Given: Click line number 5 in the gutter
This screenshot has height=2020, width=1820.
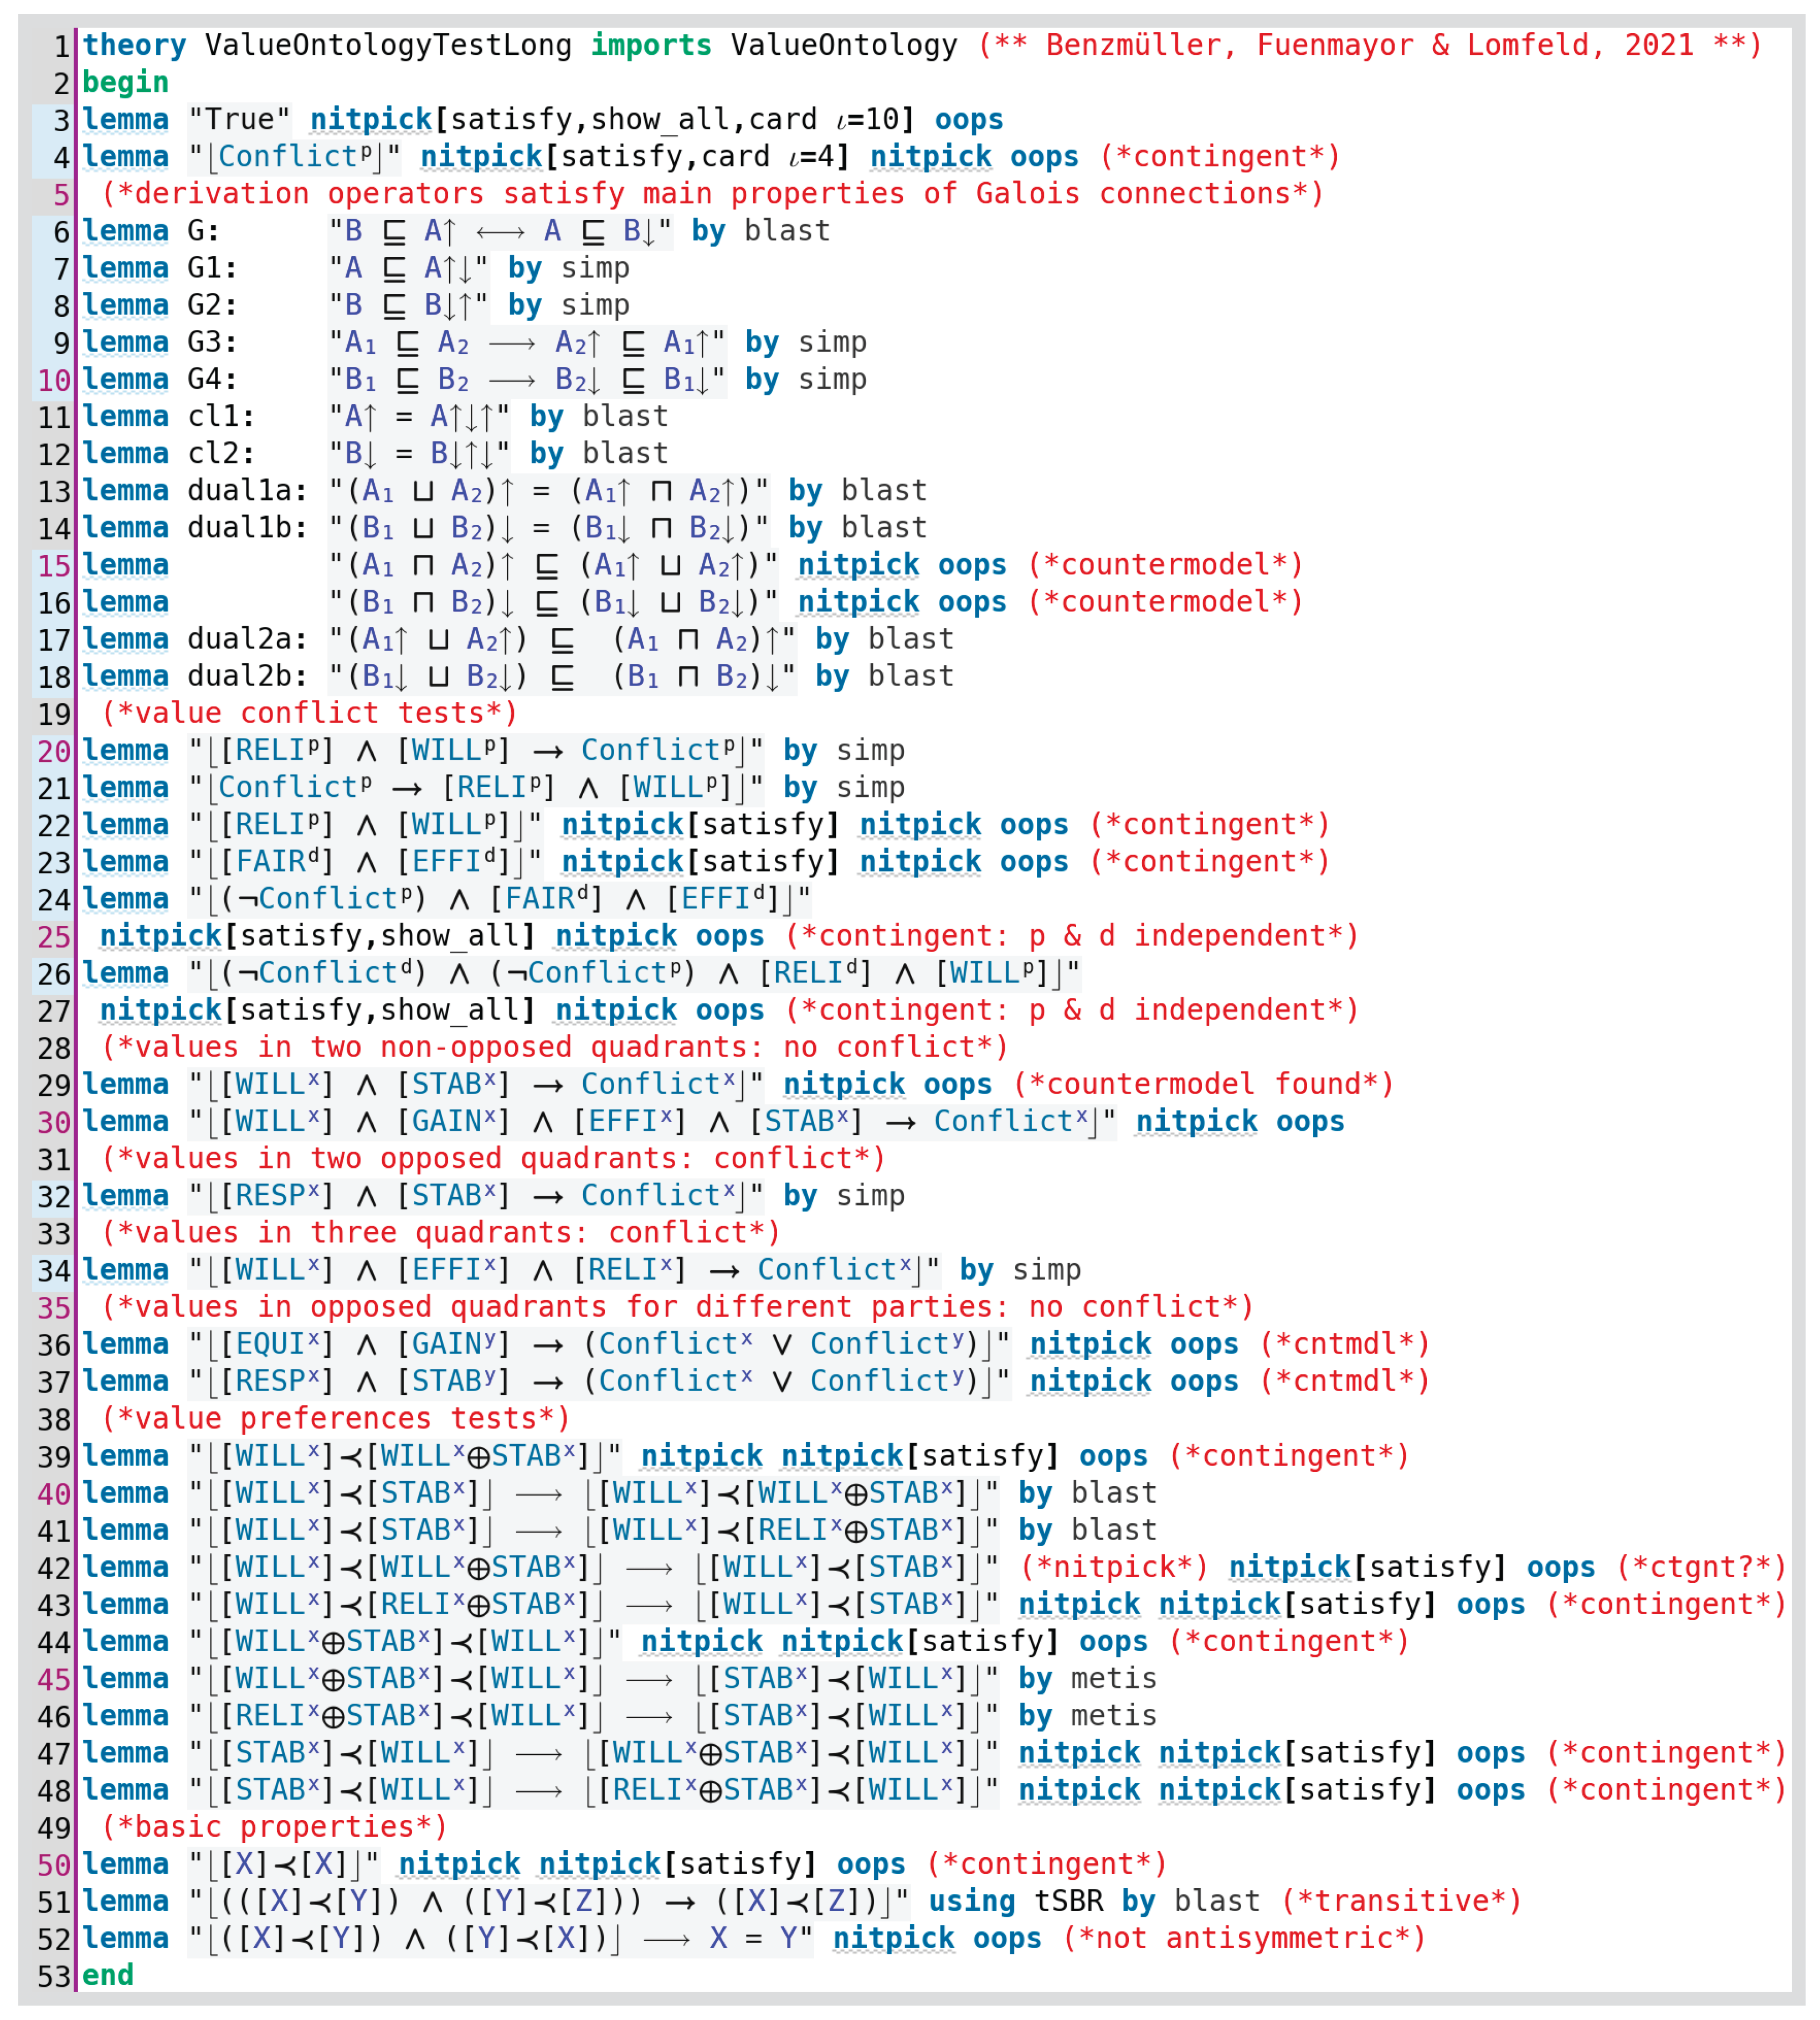Looking at the screenshot, I should tap(61, 194).
